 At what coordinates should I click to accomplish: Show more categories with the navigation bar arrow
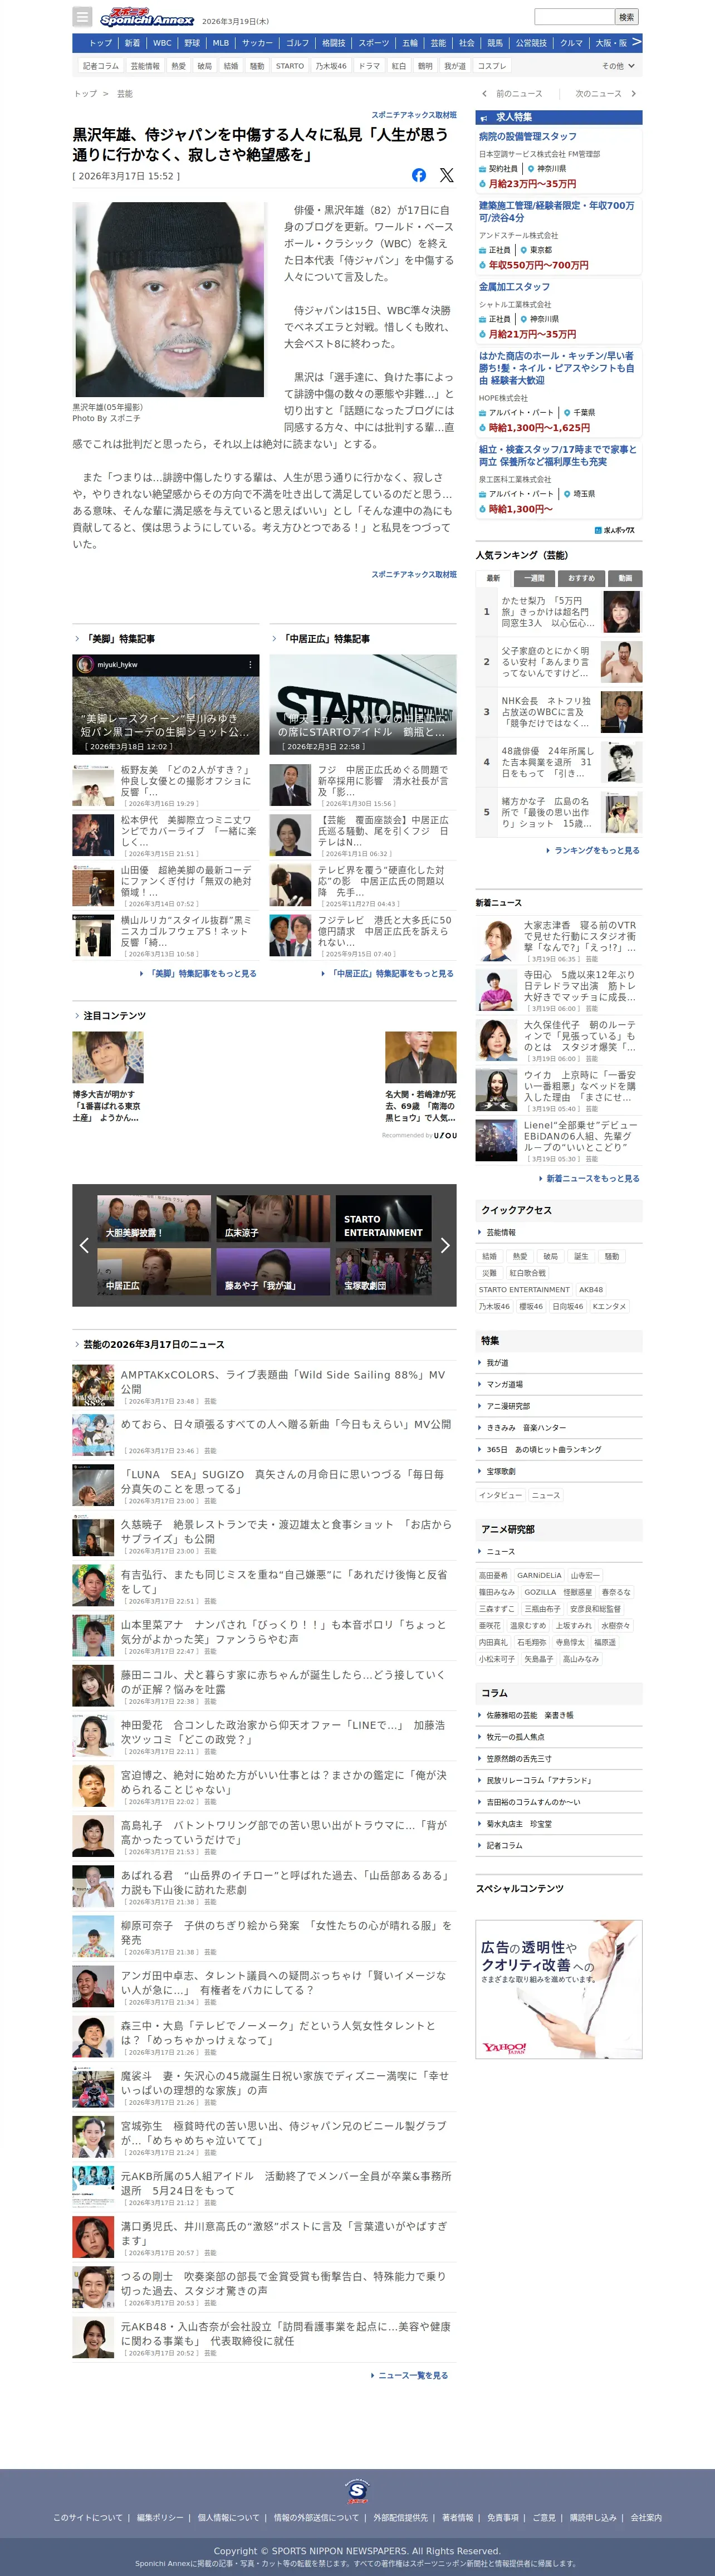[x=636, y=42]
